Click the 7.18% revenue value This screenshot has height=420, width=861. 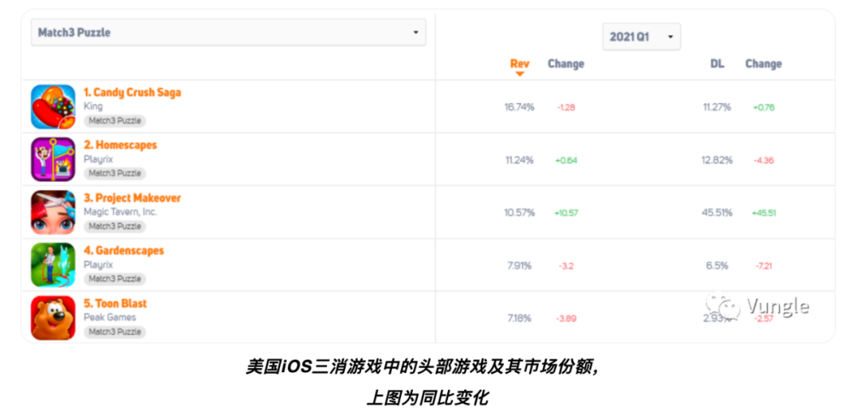coord(520,319)
